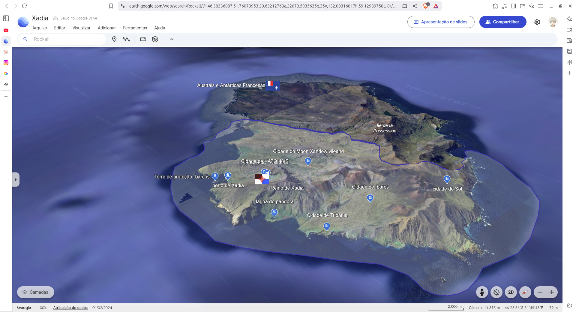576x312 pixels.
Task: Select the draw path or polygon tool
Action: coord(126,39)
